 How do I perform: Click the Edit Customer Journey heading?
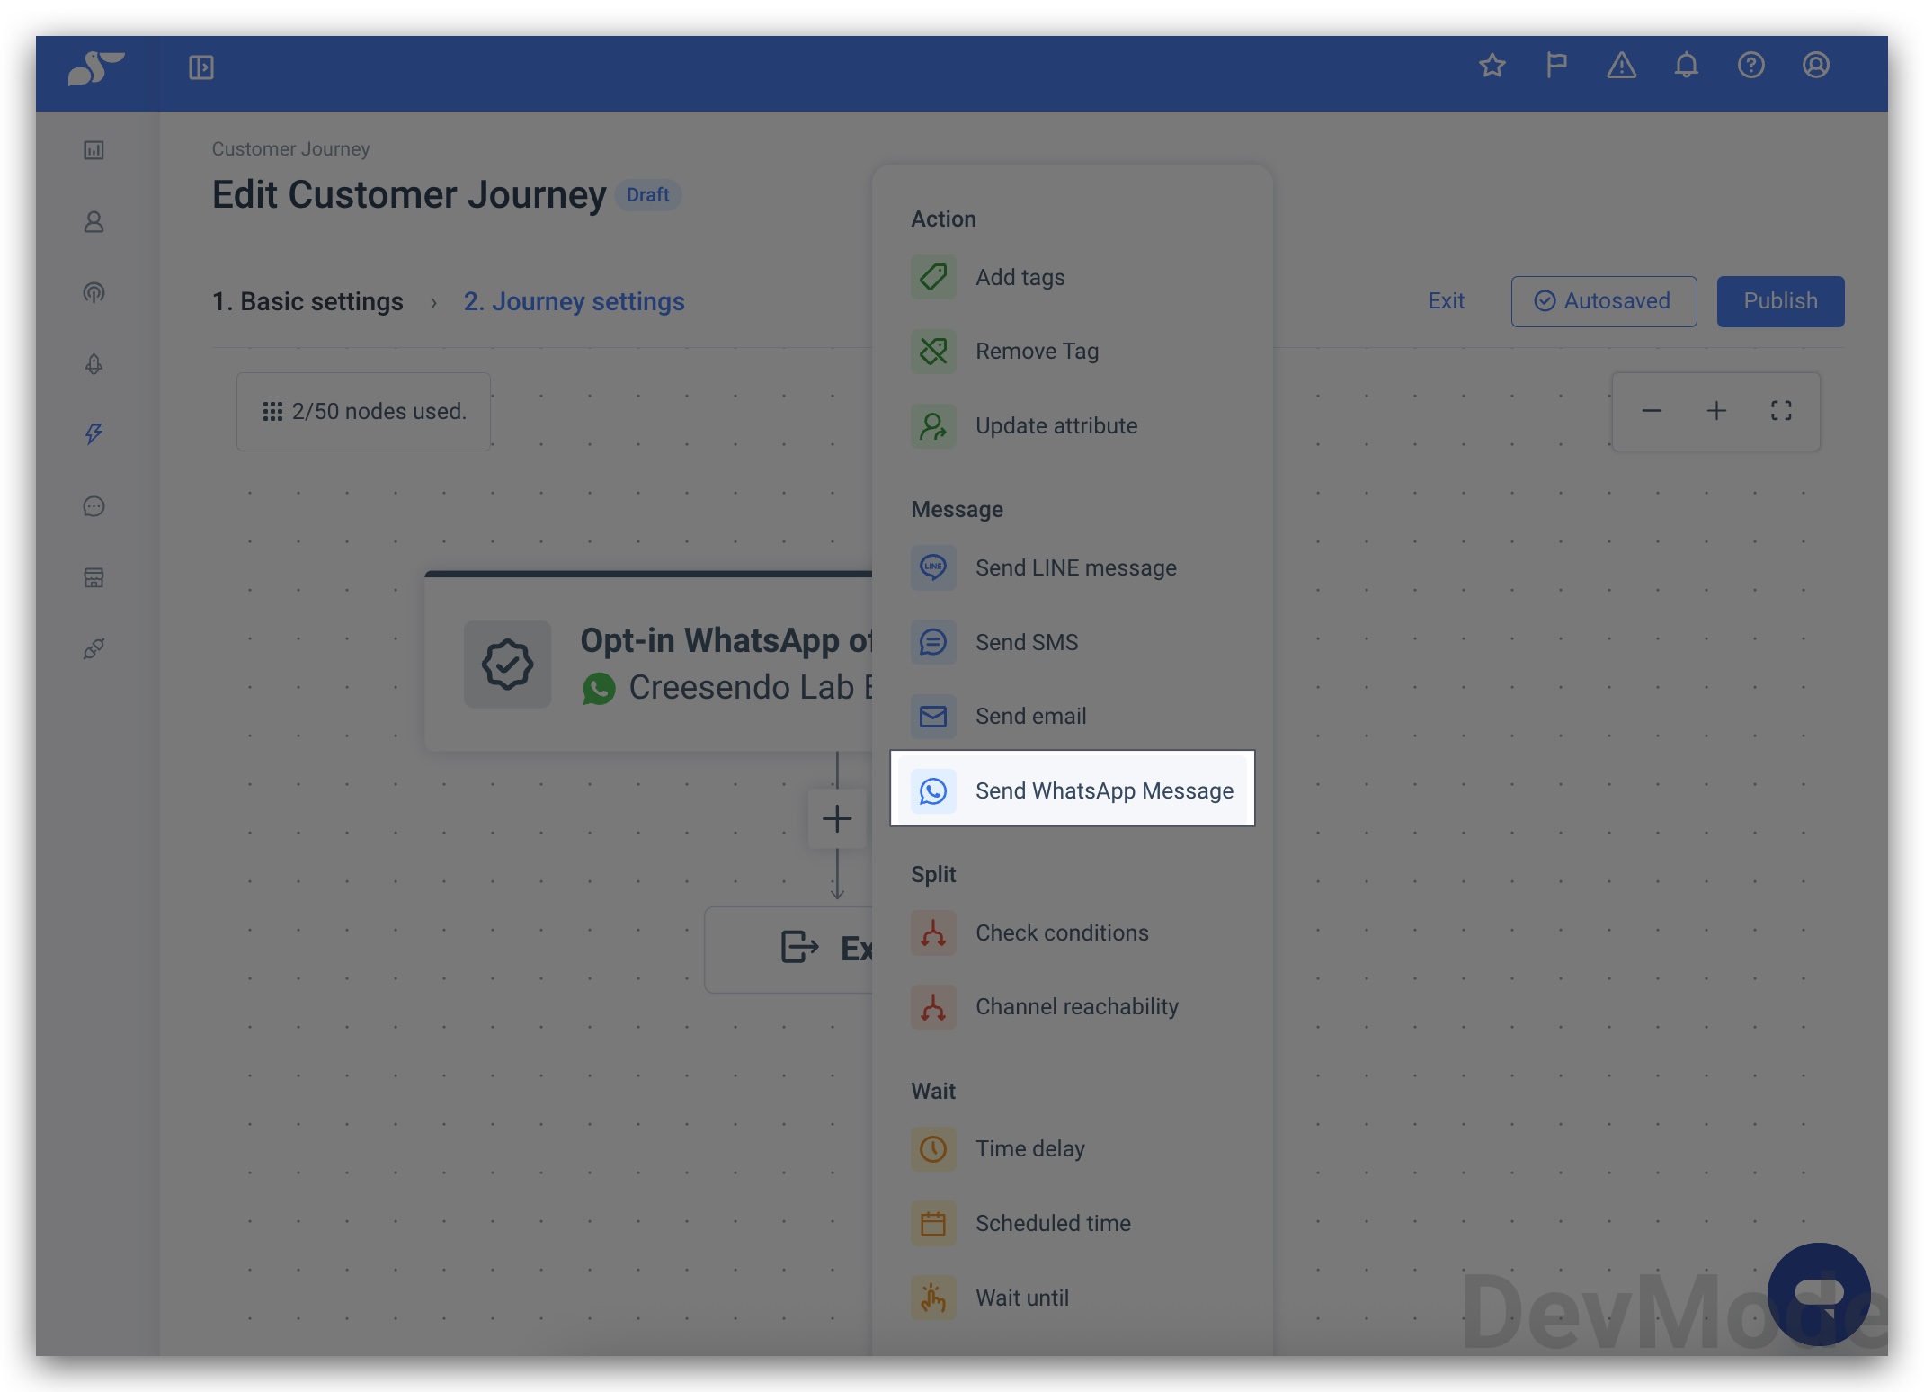point(409,194)
